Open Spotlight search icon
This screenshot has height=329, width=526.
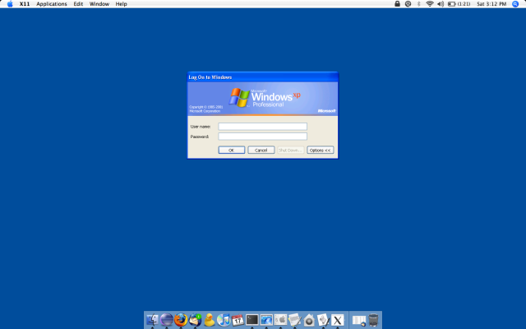pos(515,4)
